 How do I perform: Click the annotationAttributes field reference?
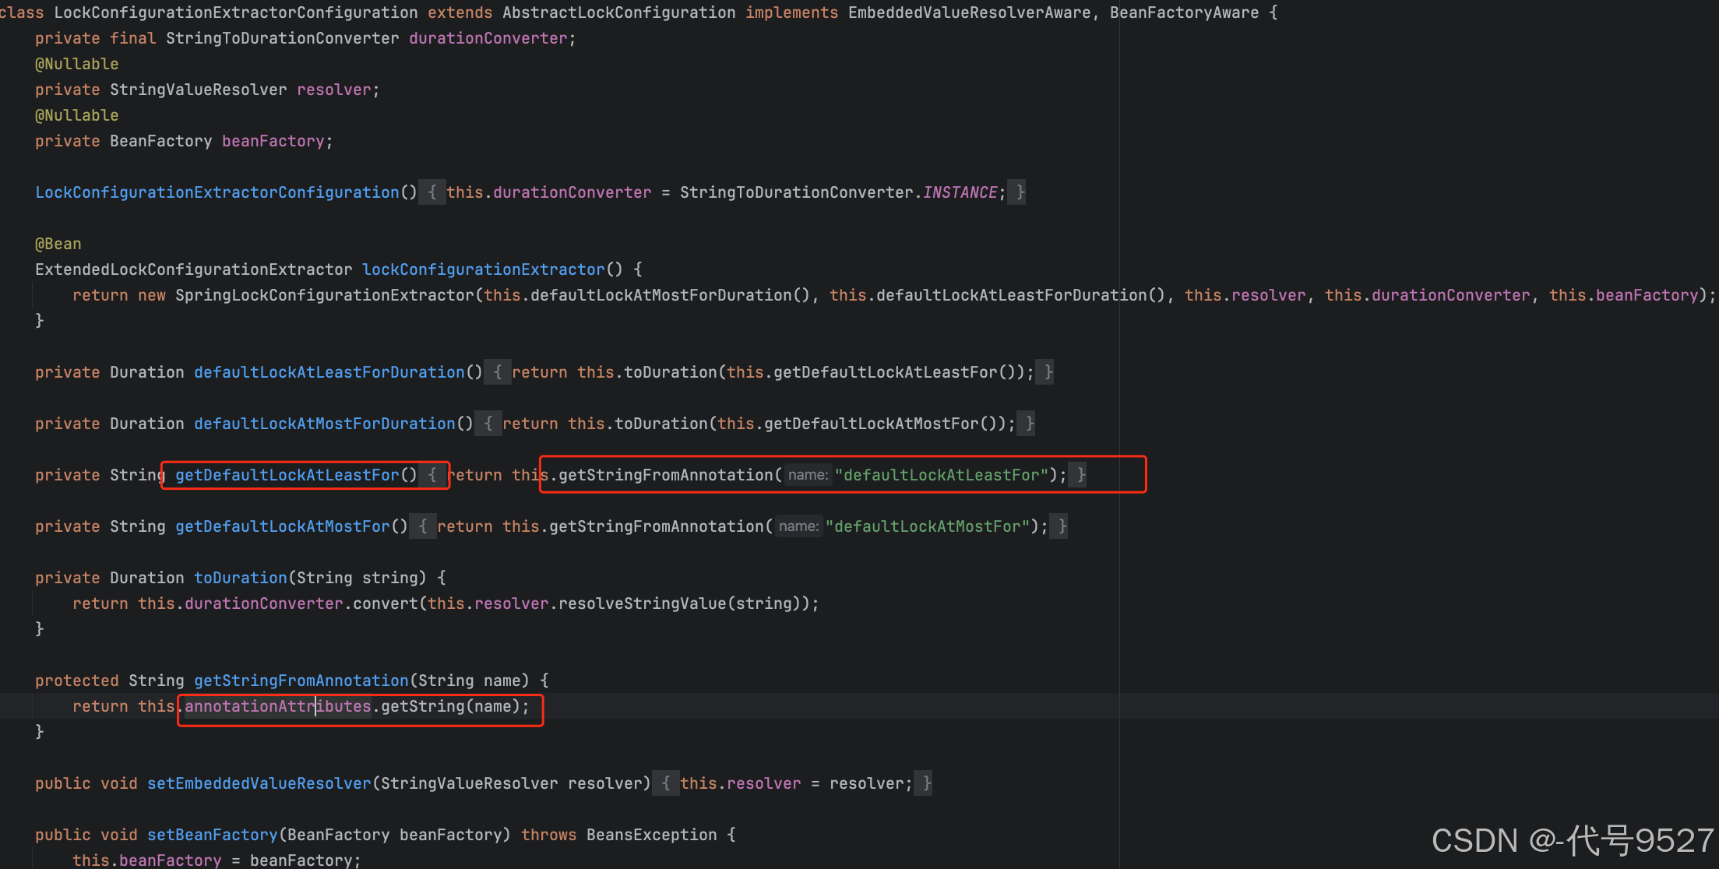277,706
